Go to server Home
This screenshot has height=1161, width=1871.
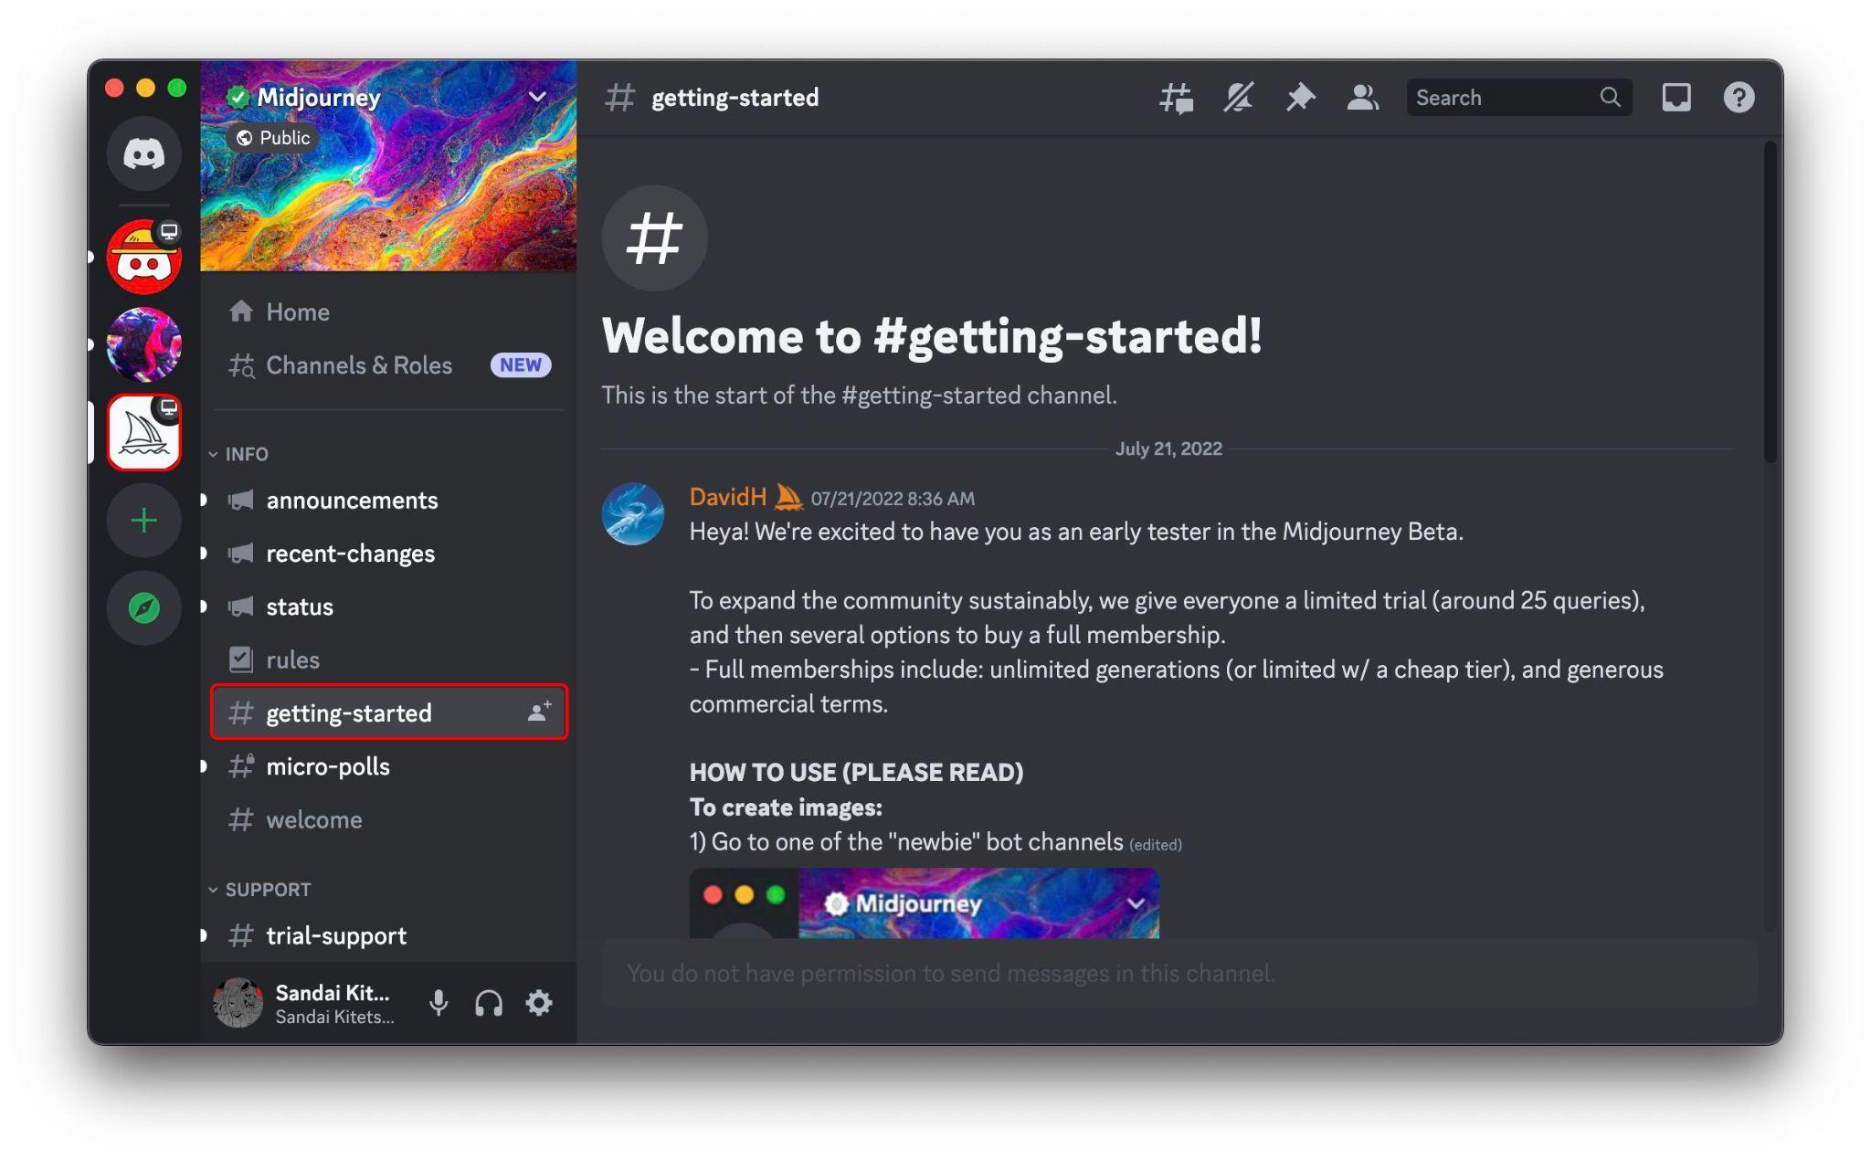(x=388, y=312)
